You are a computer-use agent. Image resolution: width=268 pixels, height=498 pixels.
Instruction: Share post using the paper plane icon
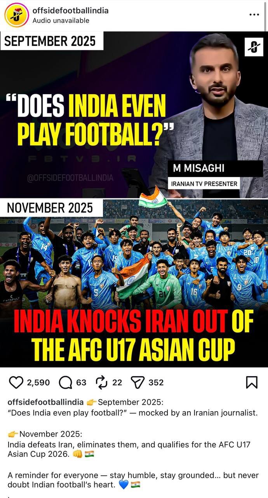click(x=137, y=382)
